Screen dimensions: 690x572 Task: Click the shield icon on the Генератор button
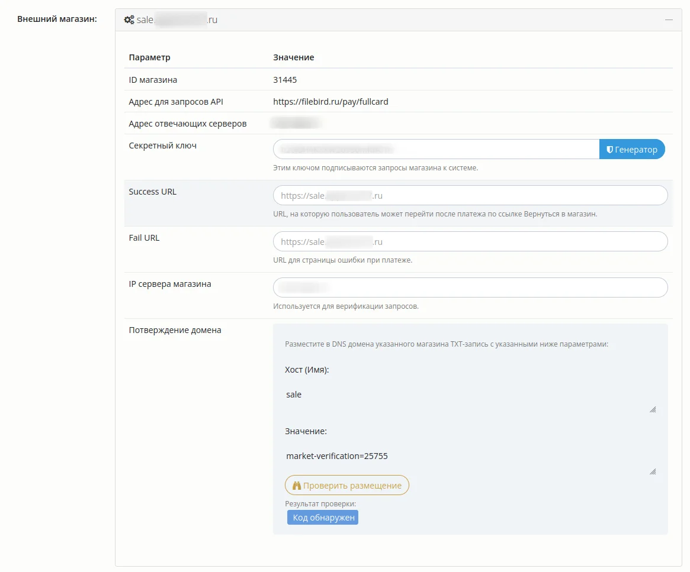click(x=609, y=150)
